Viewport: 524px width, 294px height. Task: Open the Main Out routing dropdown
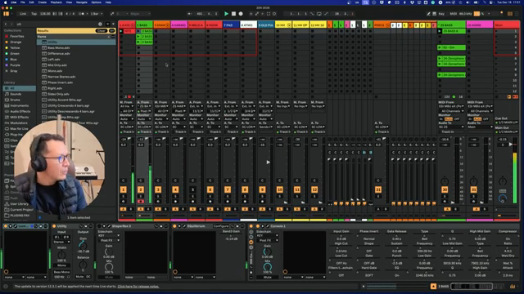(x=507, y=132)
